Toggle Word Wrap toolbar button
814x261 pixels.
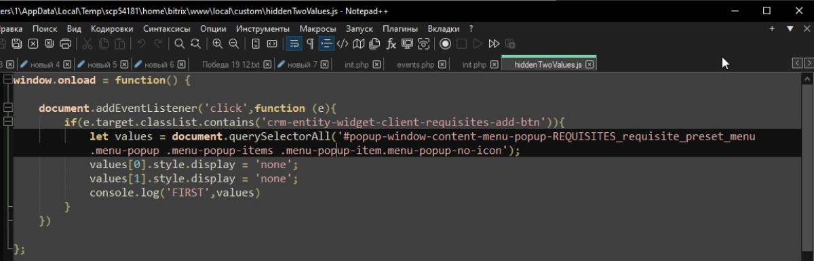[294, 44]
